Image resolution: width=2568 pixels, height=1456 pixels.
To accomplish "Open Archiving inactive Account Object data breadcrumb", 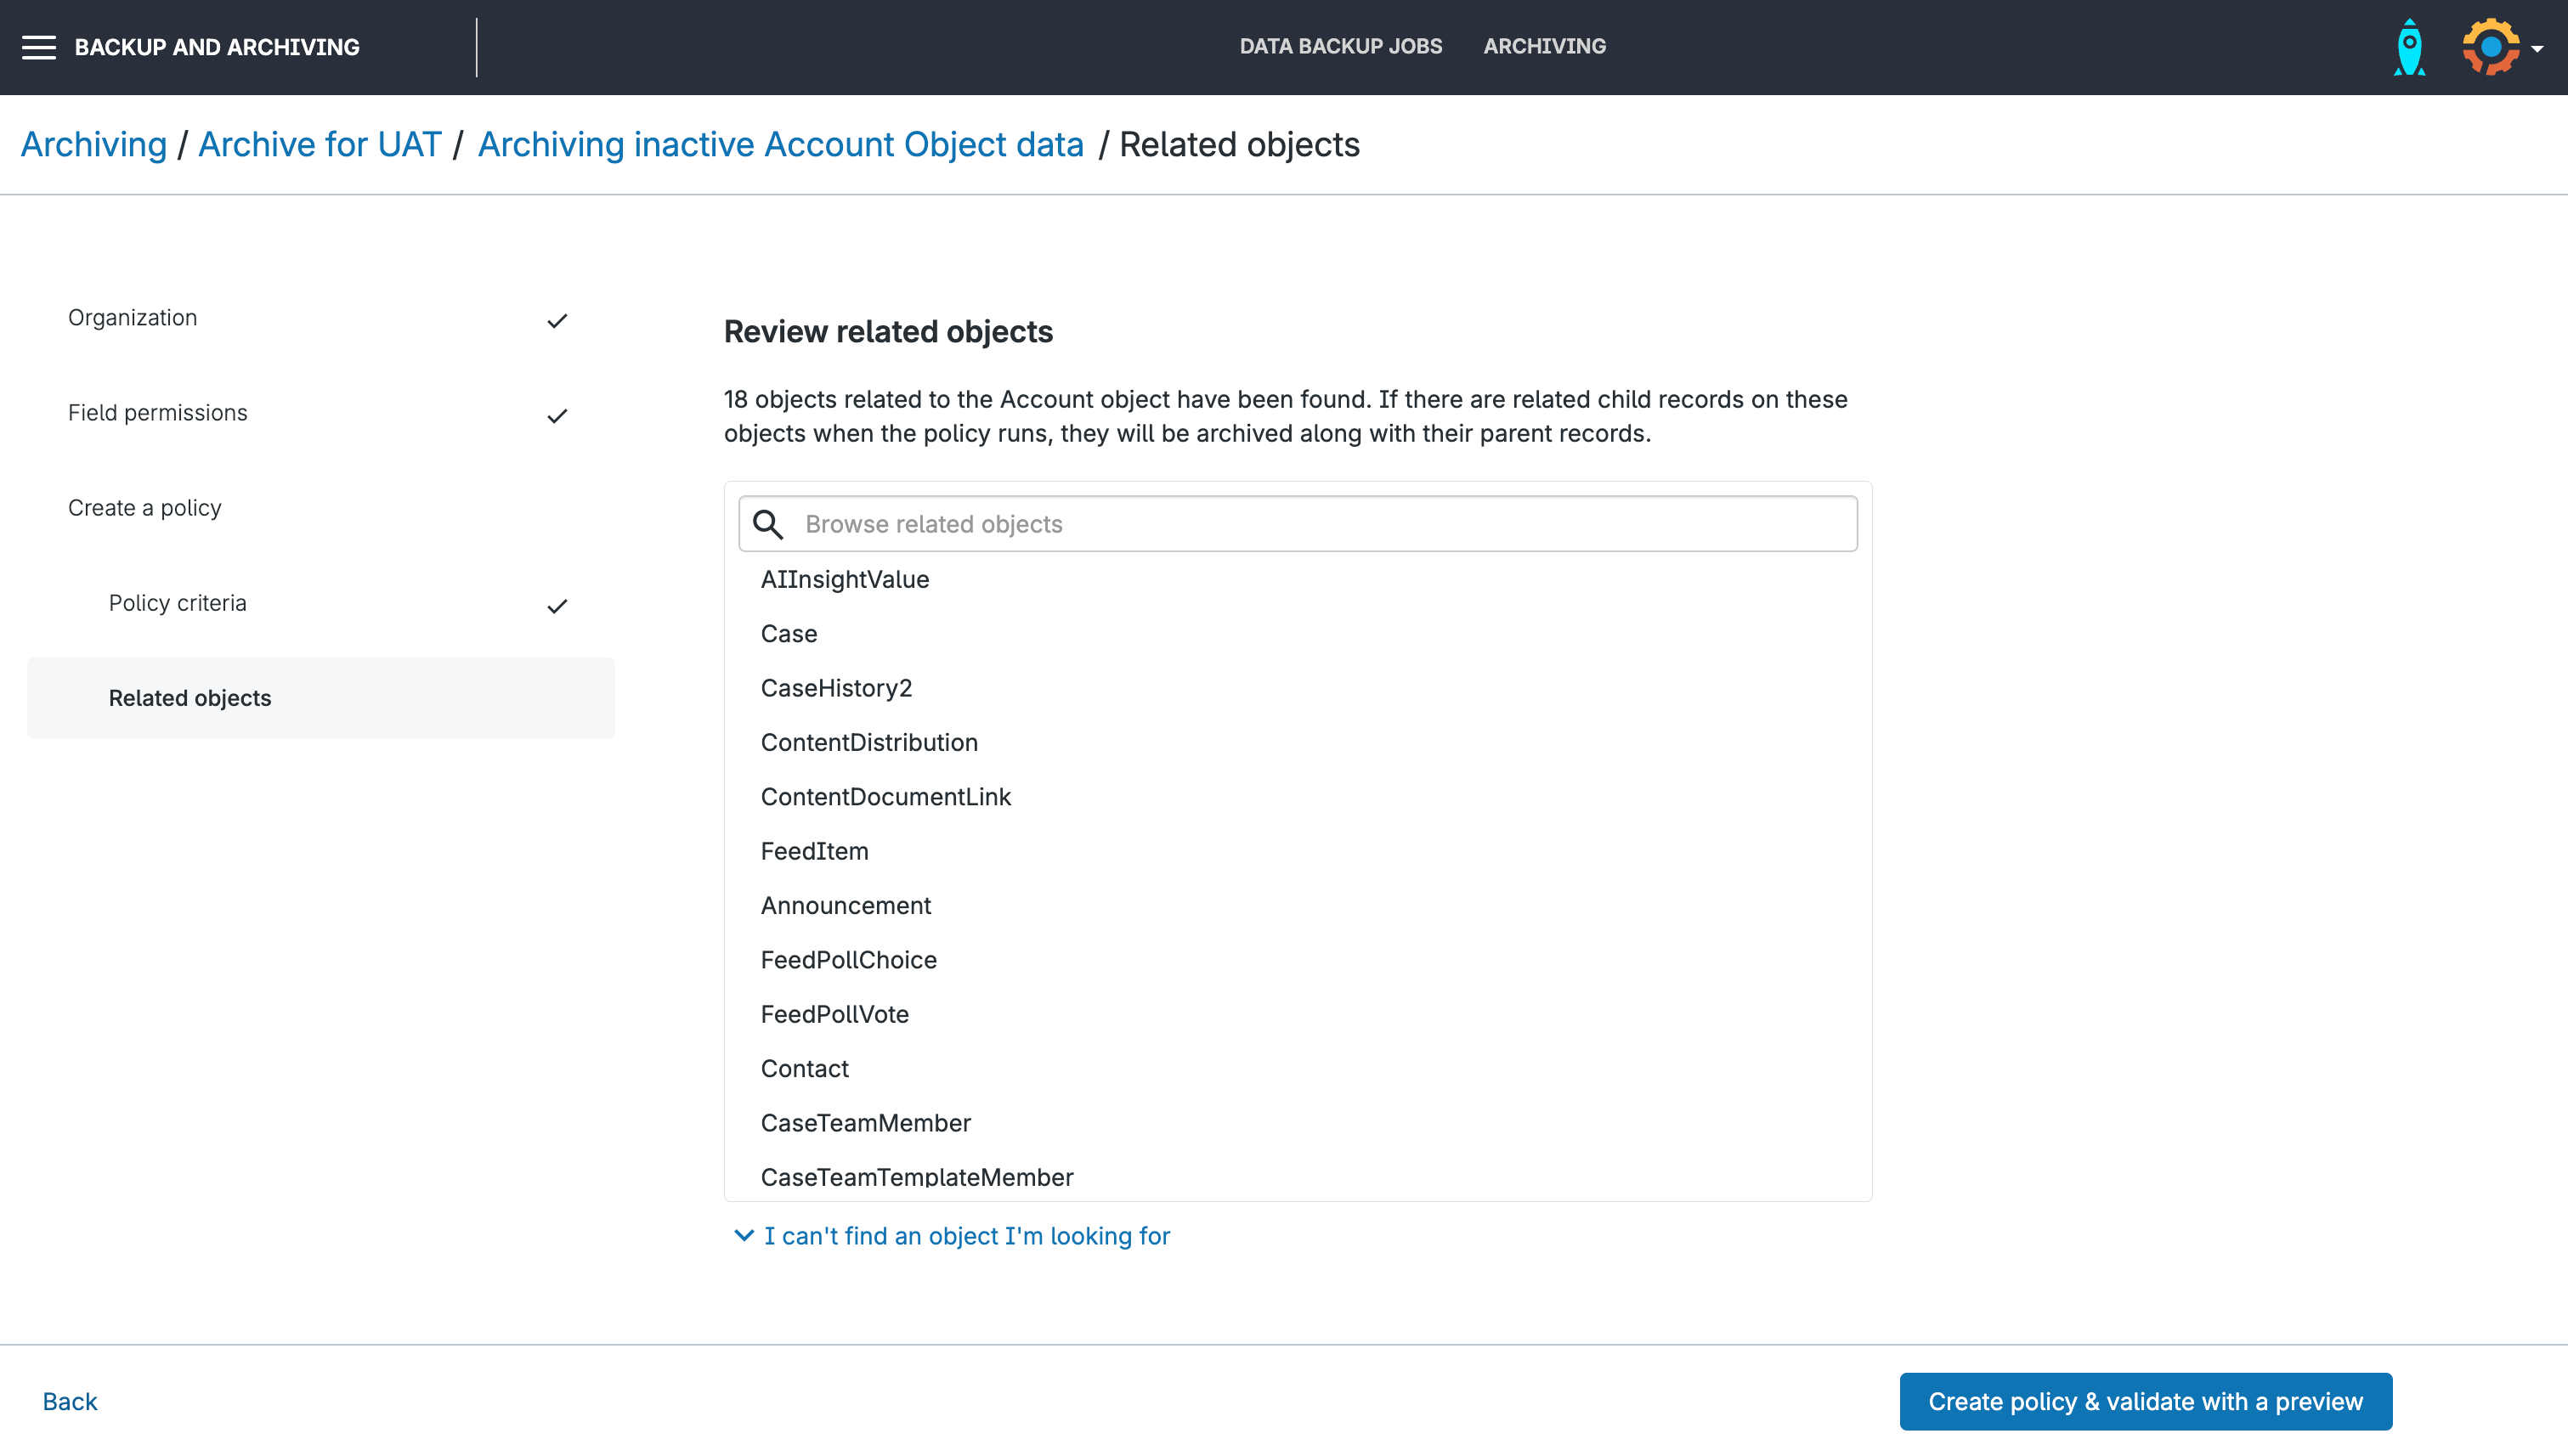I will coord(780,144).
